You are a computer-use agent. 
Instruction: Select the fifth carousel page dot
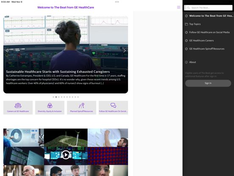pyautogui.click(x=64, y=97)
